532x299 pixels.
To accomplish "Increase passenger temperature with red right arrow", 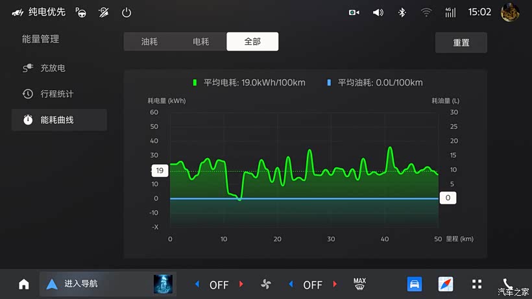I will click(x=335, y=283).
